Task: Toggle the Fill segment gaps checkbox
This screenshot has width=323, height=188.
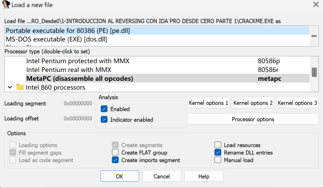Action: coord(13,152)
